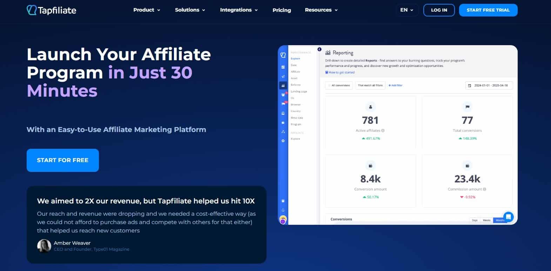
Task: Click the -9.92% change figure
Action: tap(468, 197)
